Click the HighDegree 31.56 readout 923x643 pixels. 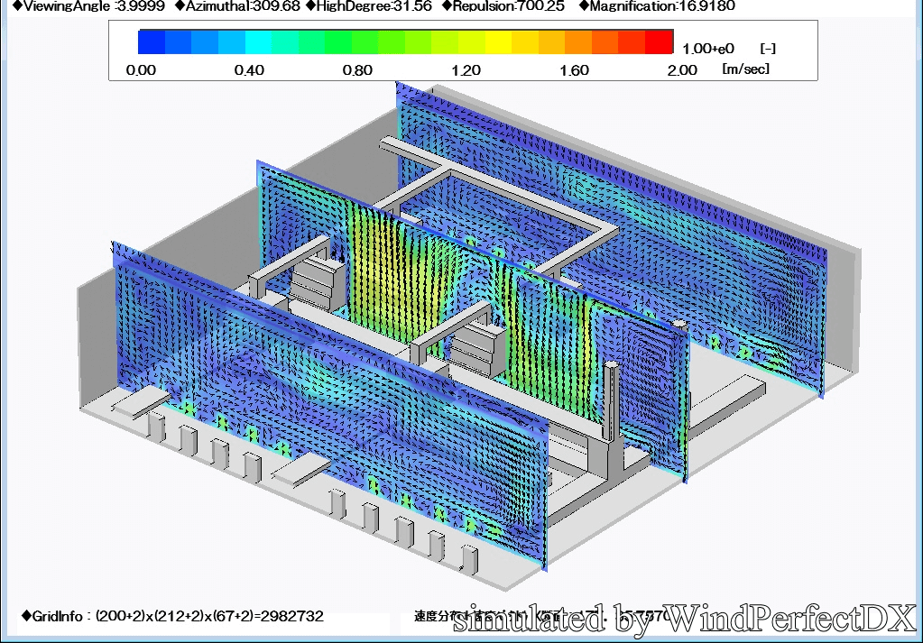(x=368, y=6)
